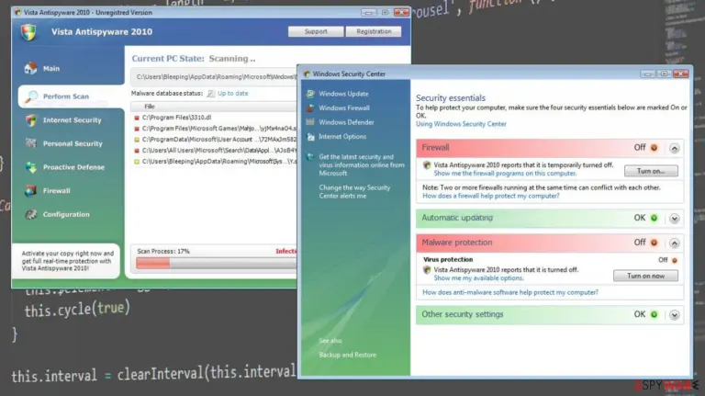Turn on the firewall with Turn on button
Image resolution: width=705 pixels, height=396 pixels.
651,171
